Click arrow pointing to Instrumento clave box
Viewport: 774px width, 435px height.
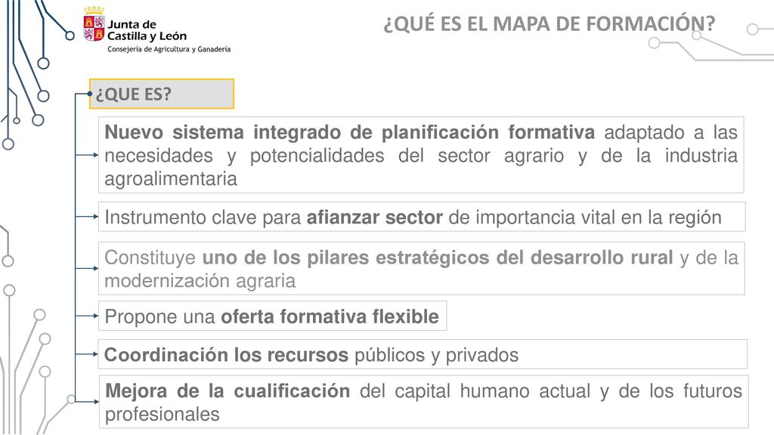point(87,217)
